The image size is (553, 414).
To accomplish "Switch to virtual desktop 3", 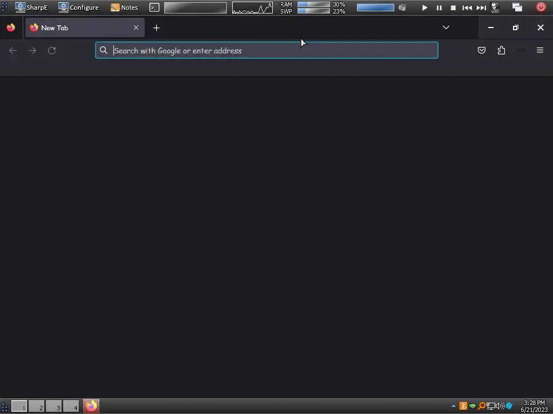I will [x=53, y=406].
